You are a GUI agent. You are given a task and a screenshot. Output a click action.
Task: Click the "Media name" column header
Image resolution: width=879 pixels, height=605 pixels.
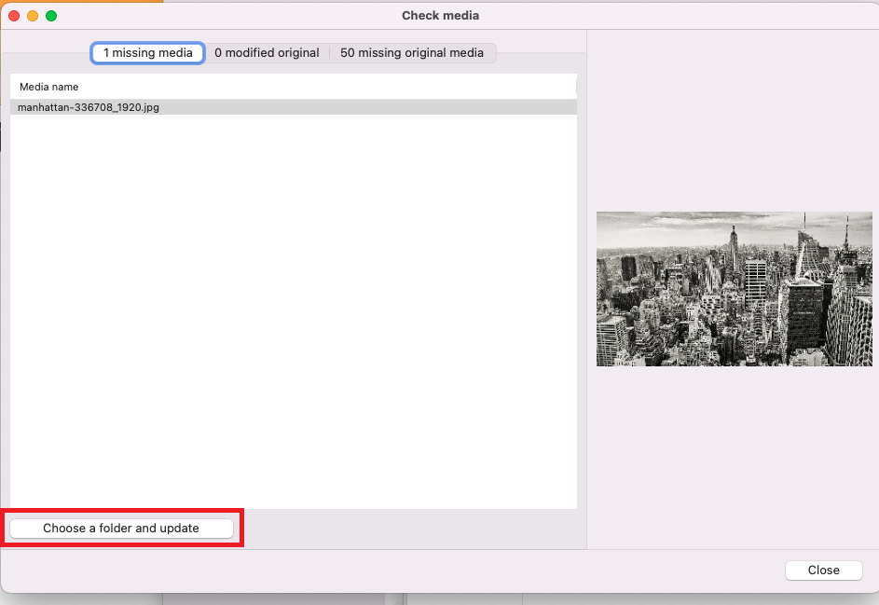pos(49,87)
